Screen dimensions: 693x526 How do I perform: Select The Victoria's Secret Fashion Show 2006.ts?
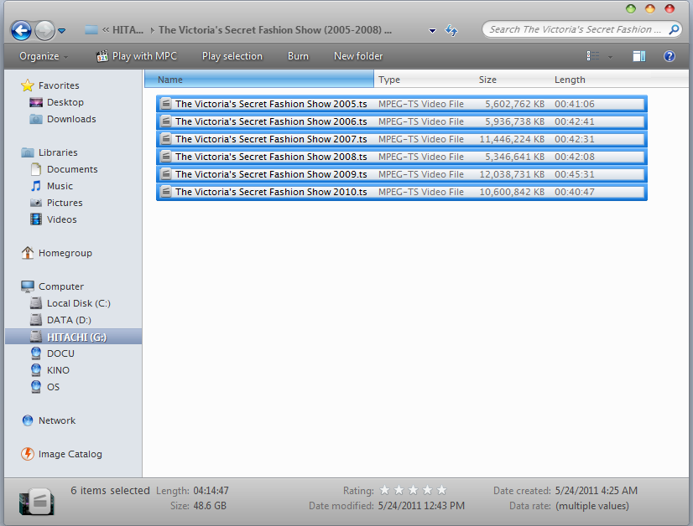[x=402, y=121]
